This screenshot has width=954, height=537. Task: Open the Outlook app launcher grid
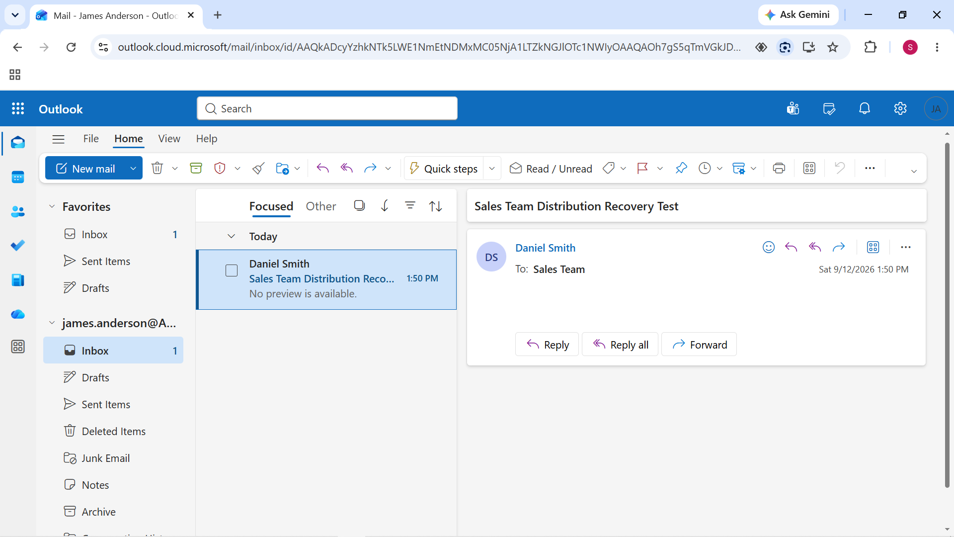pyautogui.click(x=18, y=109)
